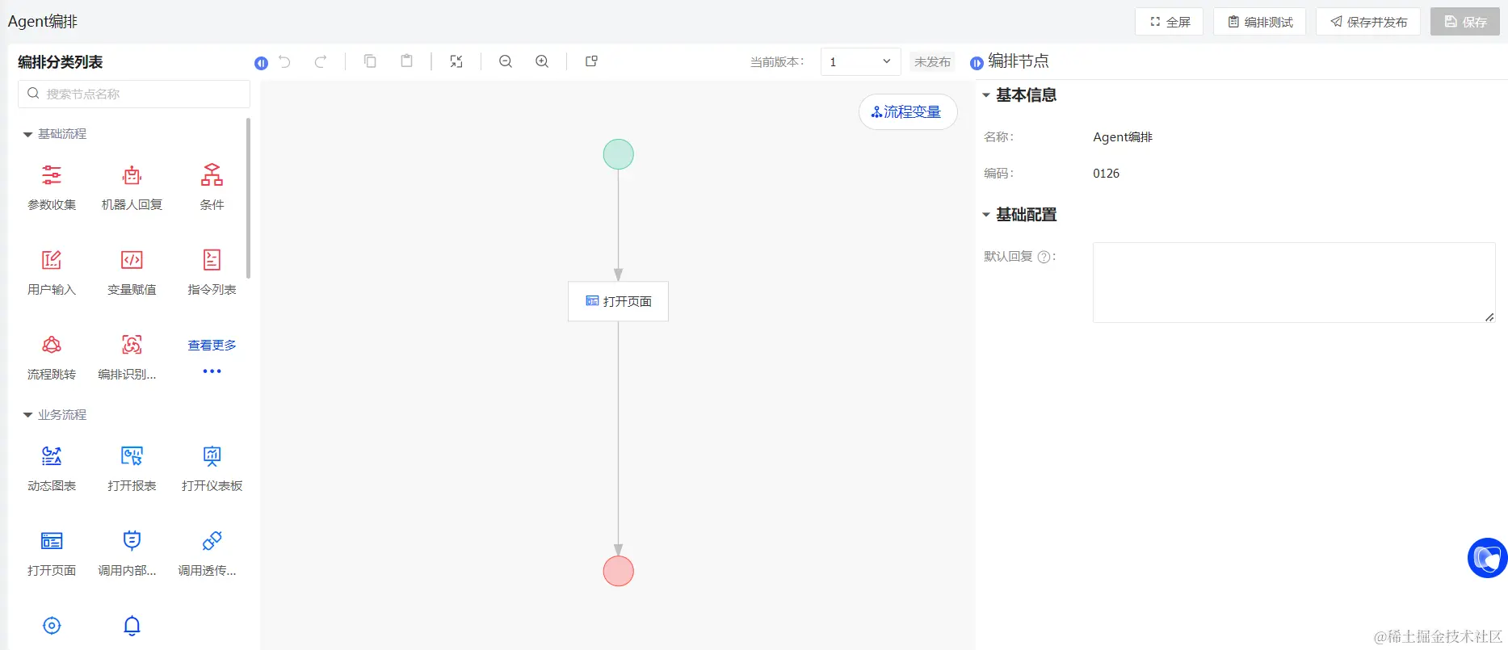
Task: Click the 编排测试 button
Action: point(1259,22)
